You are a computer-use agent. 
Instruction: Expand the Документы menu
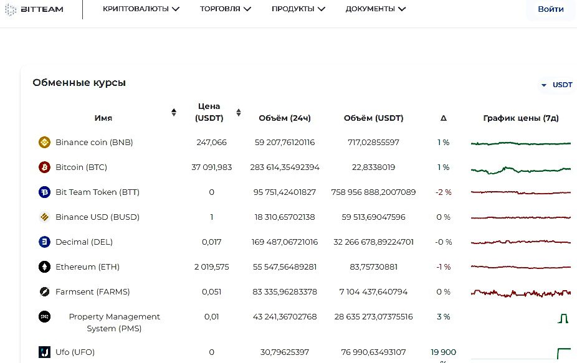pyautogui.click(x=376, y=9)
